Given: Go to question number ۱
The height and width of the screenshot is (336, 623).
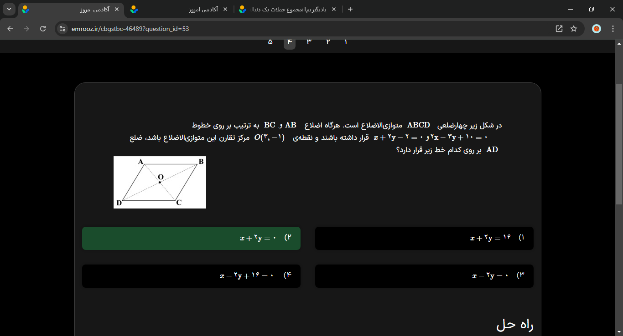Looking at the screenshot, I should pyautogui.click(x=346, y=42).
